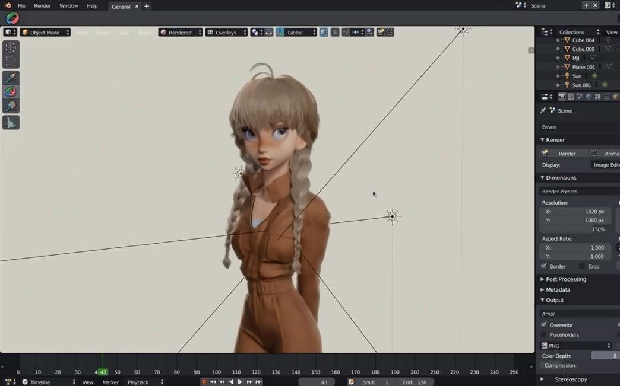Toggle the snap magnet button in header
Image resolution: width=620 pixels, height=386 pixels.
pos(346,33)
